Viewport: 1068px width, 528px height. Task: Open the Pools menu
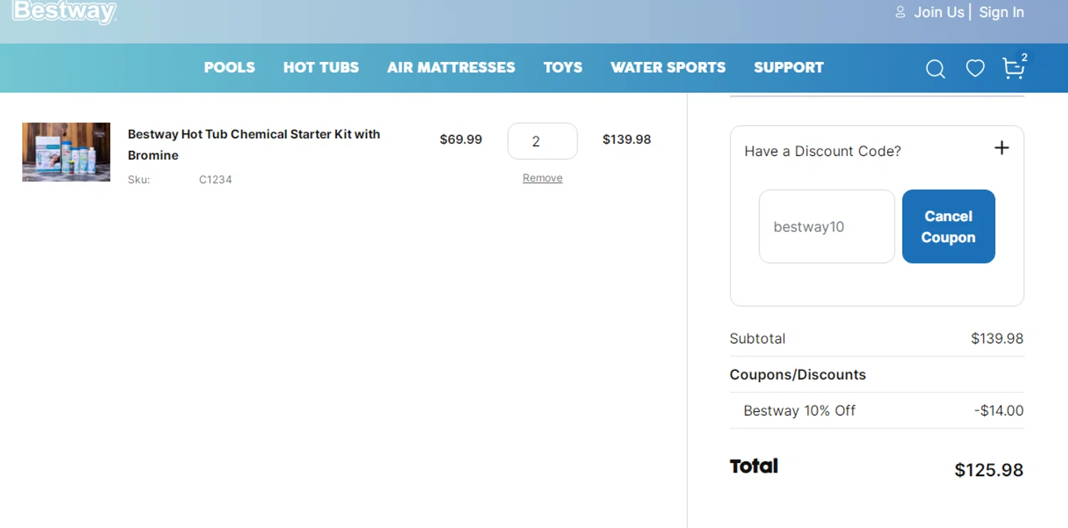(229, 68)
